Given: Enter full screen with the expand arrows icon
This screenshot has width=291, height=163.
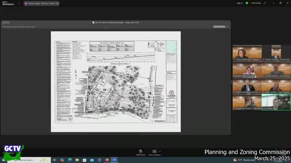Looking at the screenshot, I should pos(265,3).
